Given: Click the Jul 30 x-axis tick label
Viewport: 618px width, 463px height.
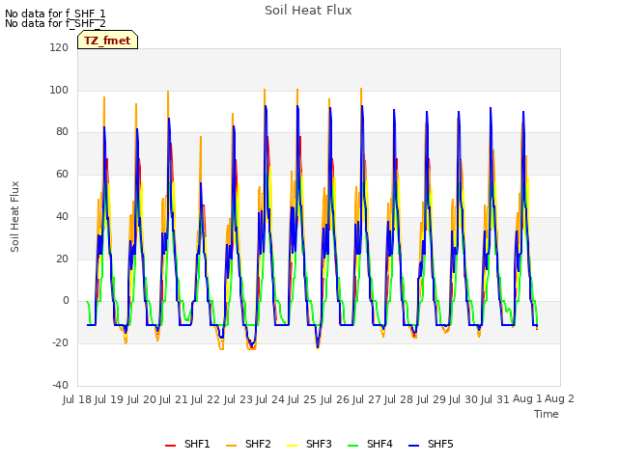Looking at the screenshot, I should 463,399.
